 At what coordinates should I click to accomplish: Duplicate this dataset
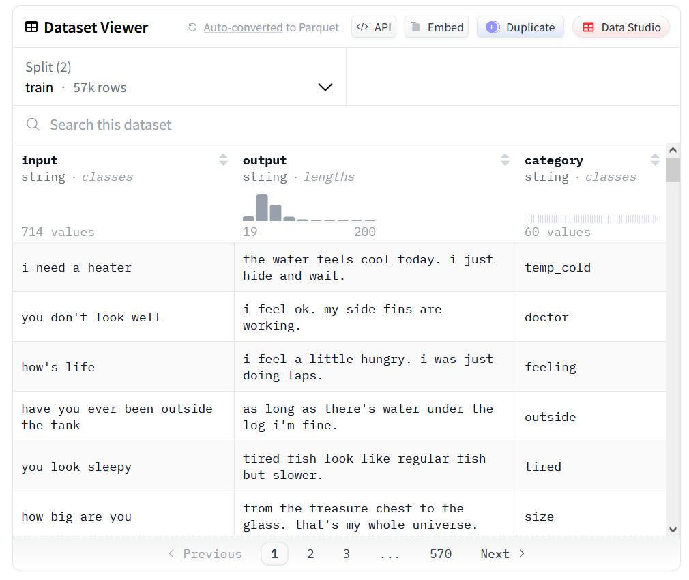[521, 27]
